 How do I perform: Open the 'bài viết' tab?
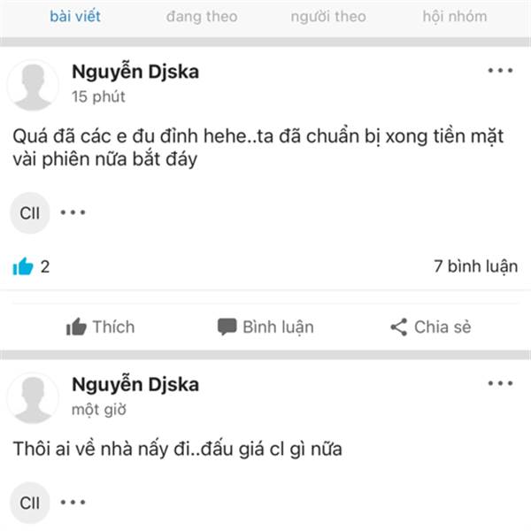click(75, 16)
